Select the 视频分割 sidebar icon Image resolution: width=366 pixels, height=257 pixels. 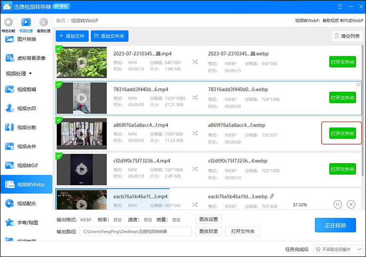pos(10,128)
